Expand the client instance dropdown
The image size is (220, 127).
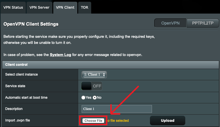pyautogui.click(x=94, y=74)
